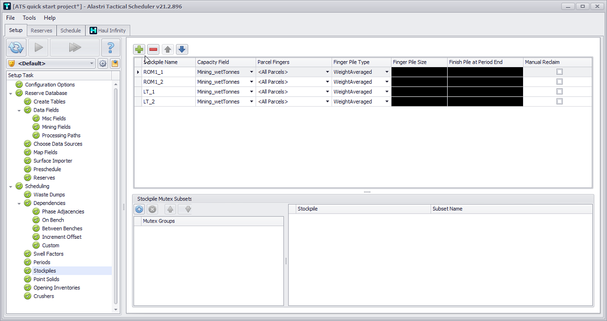Sort by Stockpile Name column header
This screenshot has height=321, width=607.
click(169, 62)
